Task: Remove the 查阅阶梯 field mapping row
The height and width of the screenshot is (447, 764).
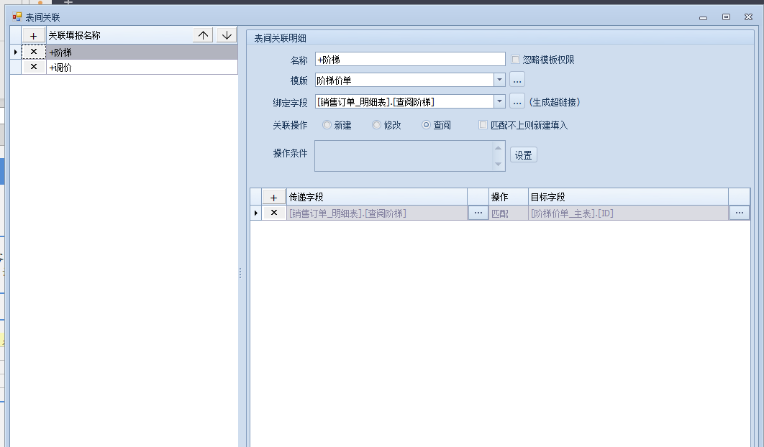Action: (x=273, y=213)
